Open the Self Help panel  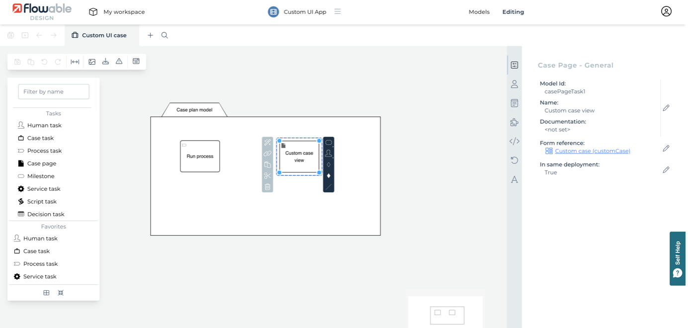click(677, 258)
